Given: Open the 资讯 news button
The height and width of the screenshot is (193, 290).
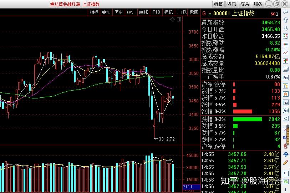Looking at the screenshot, I should [232, 4].
